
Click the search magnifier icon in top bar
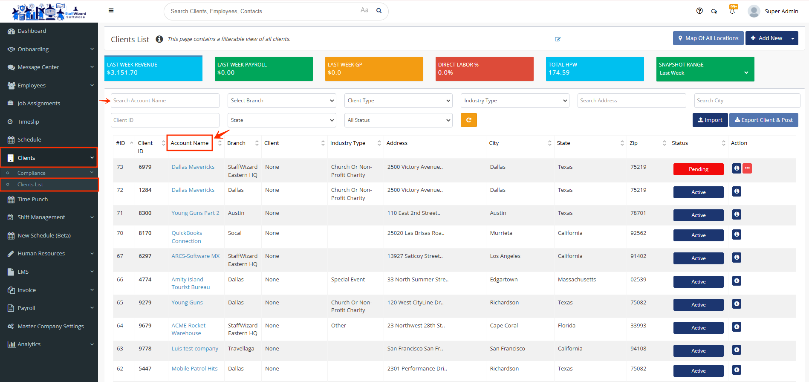click(x=378, y=11)
